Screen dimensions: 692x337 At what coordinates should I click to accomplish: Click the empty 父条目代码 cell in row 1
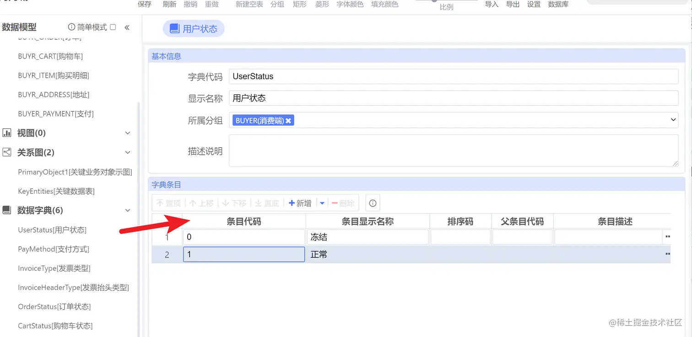click(522, 237)
